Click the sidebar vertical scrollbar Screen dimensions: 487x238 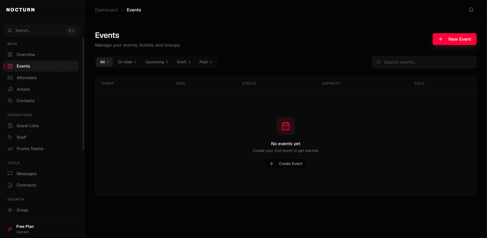click(x=83, y=94)
